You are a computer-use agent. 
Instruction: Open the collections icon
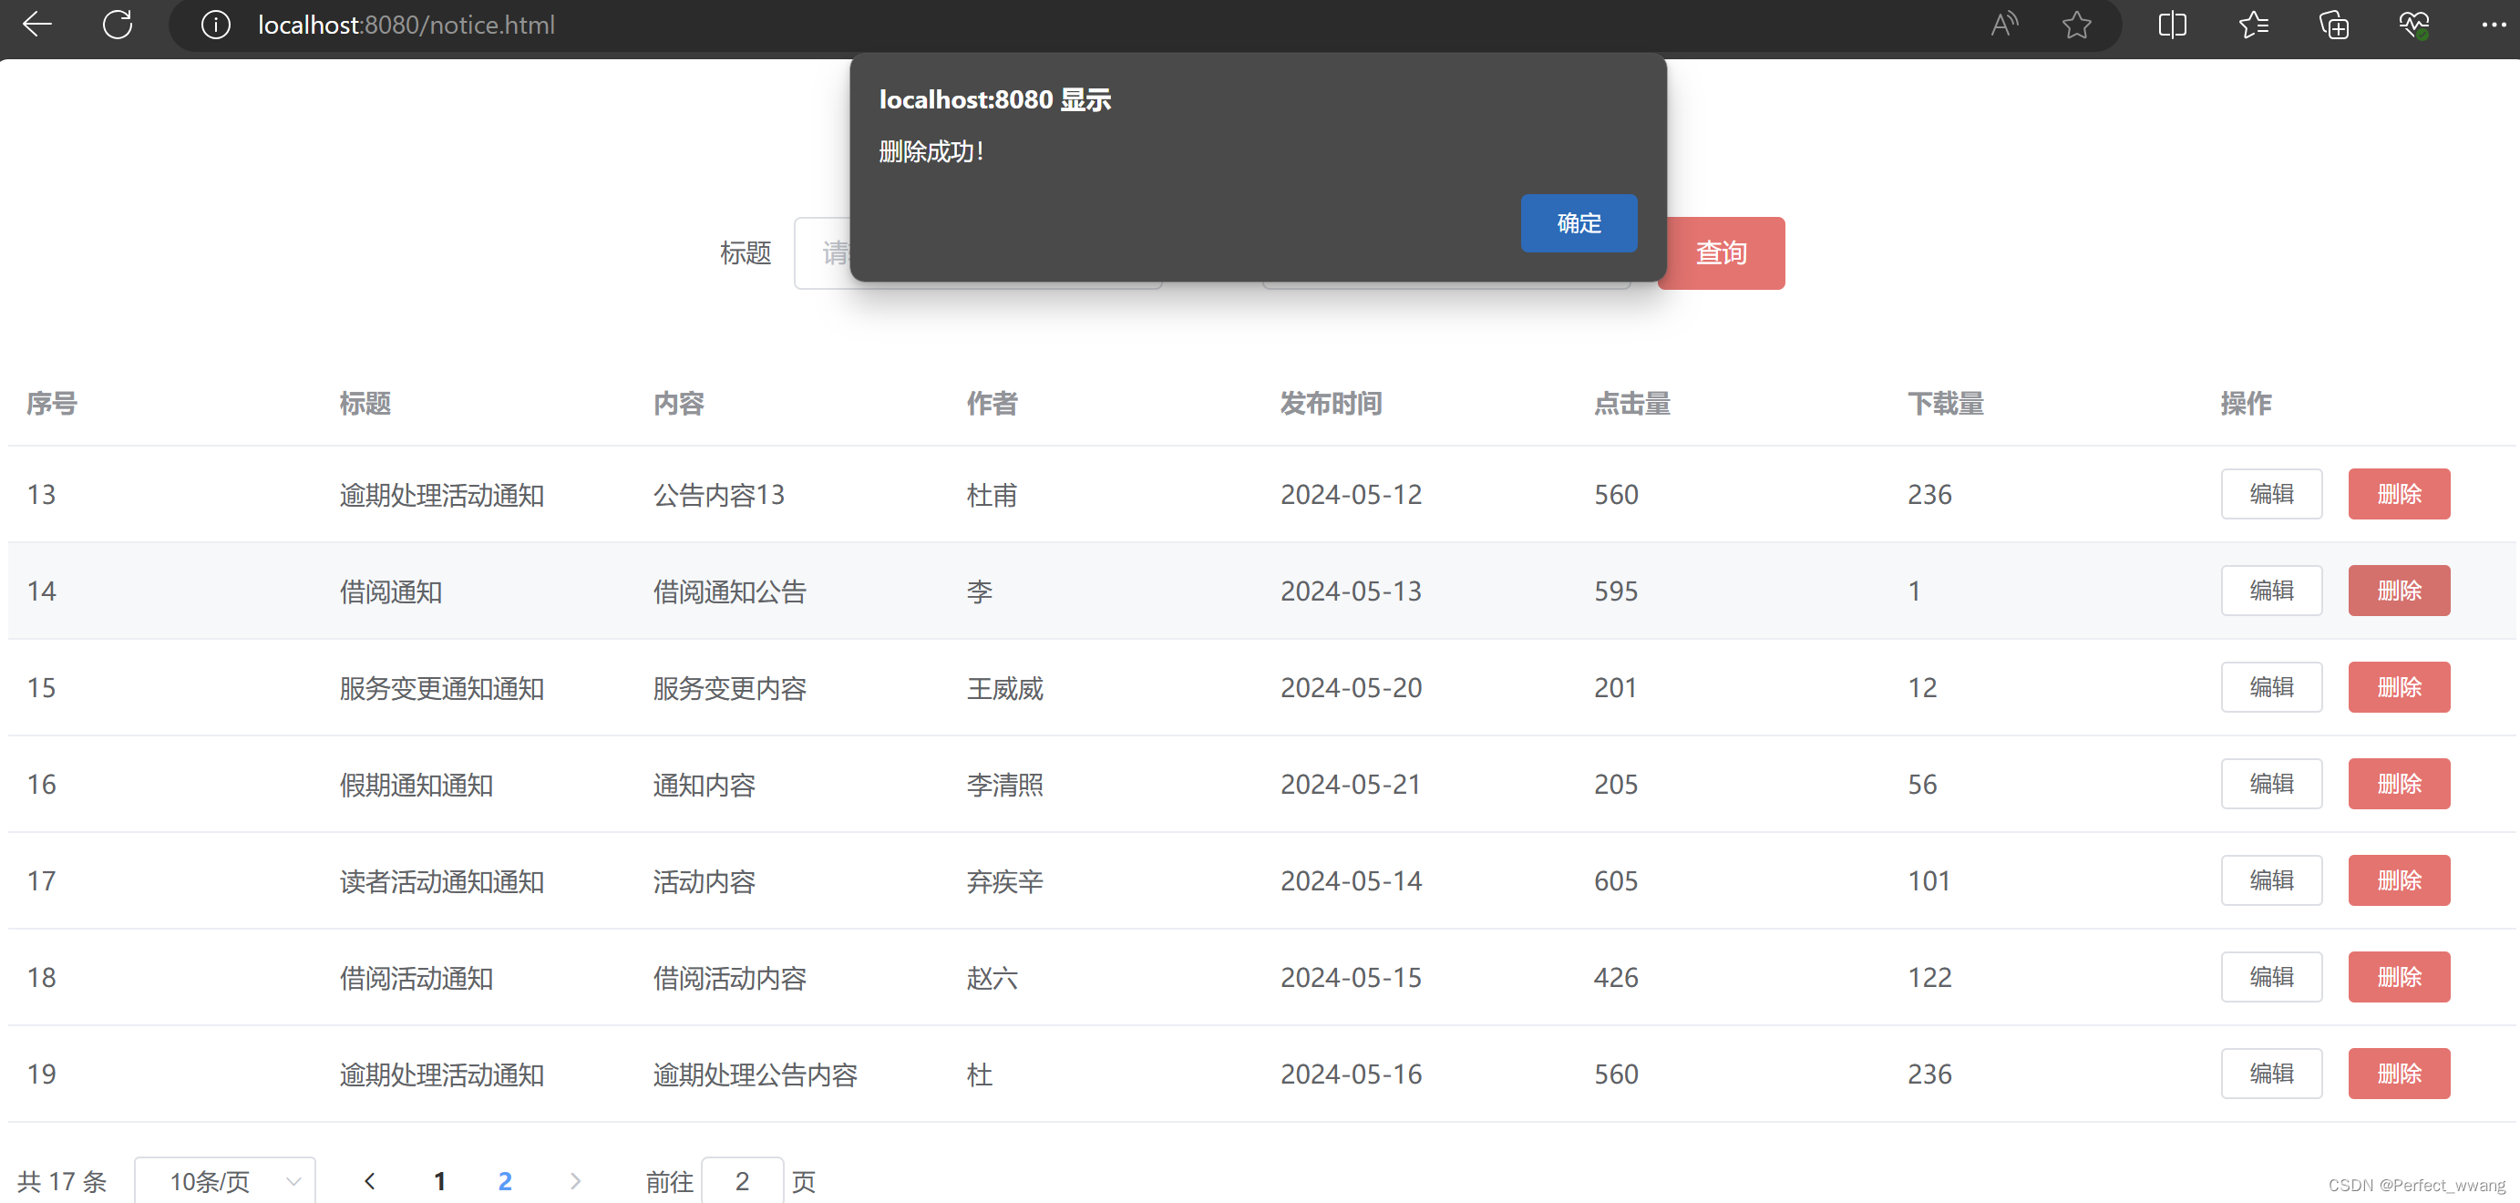pyautogui.click(x=2334, y=25)
